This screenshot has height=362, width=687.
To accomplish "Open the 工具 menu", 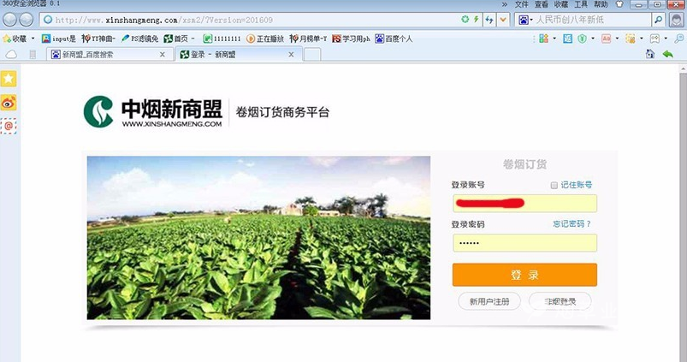I will 581,4.
